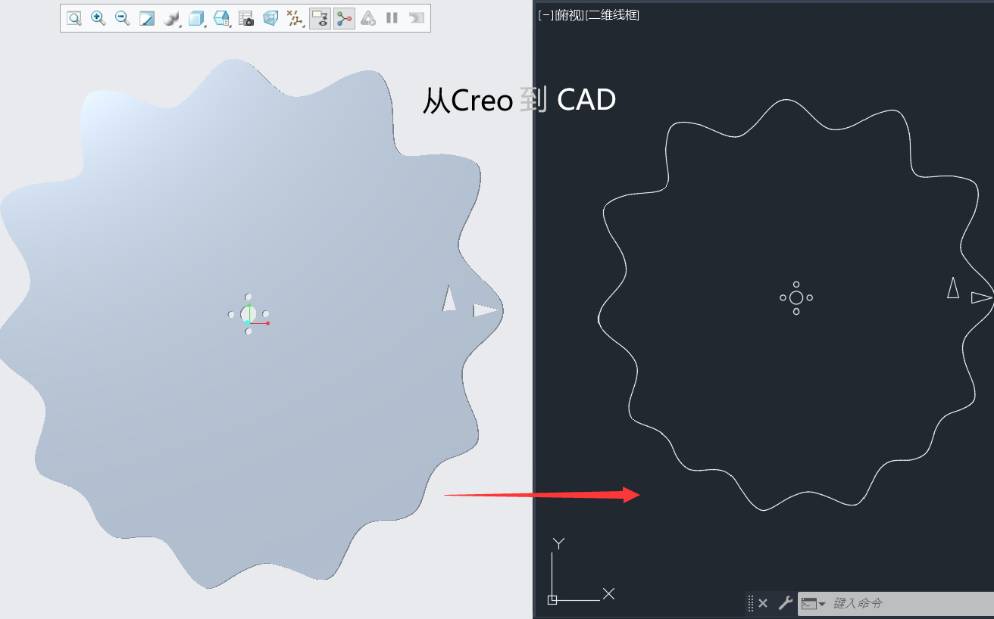Image resolution: width=994 pixels, height=619 pixels.
Task: Click the Pause simulation icon
Action: pyautogui.click(x=392, y=18)
